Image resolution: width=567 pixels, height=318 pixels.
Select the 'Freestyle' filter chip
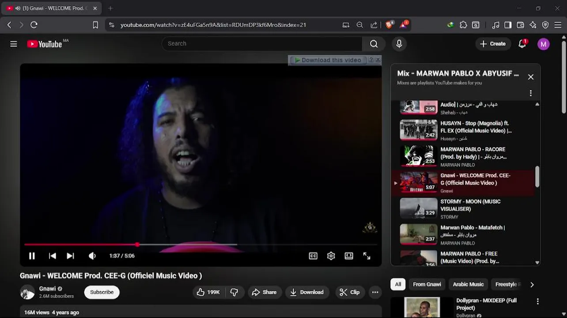(x=506, y=284)
